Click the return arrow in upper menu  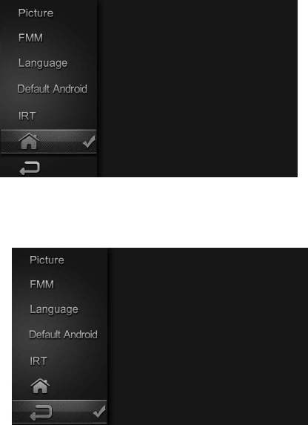tap(30, 168)
